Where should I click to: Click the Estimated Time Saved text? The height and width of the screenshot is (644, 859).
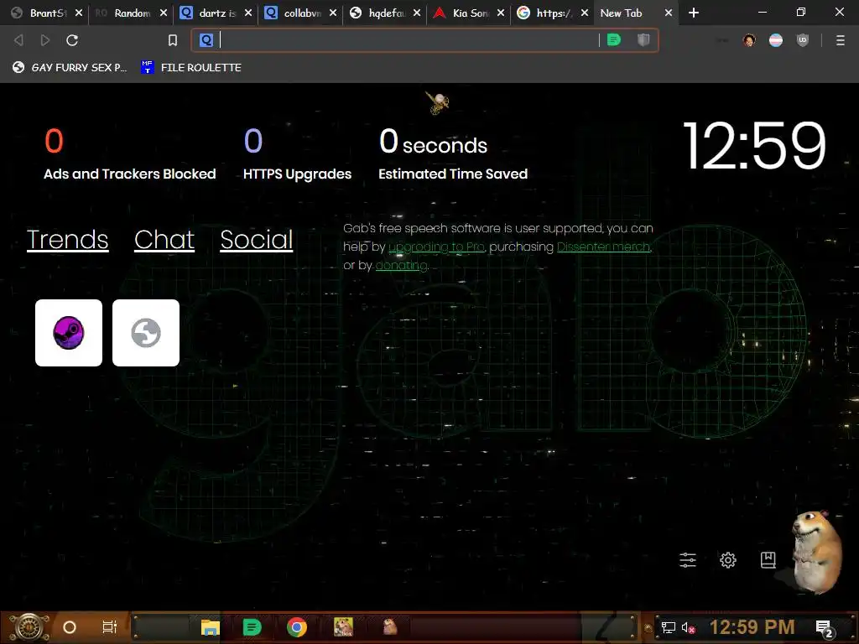coord(453,174)
